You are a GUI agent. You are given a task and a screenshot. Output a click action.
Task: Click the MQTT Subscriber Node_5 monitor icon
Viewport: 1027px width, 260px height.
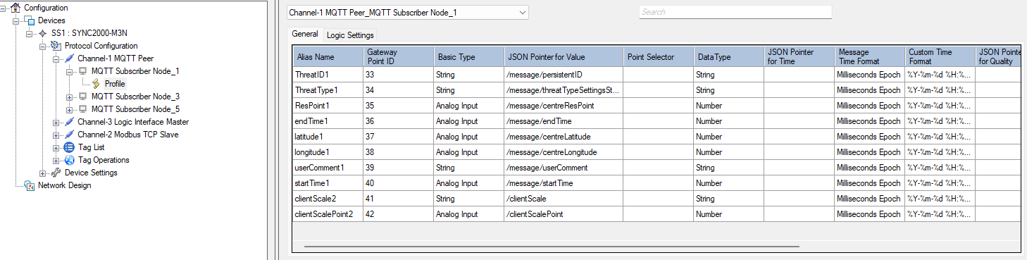[83, 109]
